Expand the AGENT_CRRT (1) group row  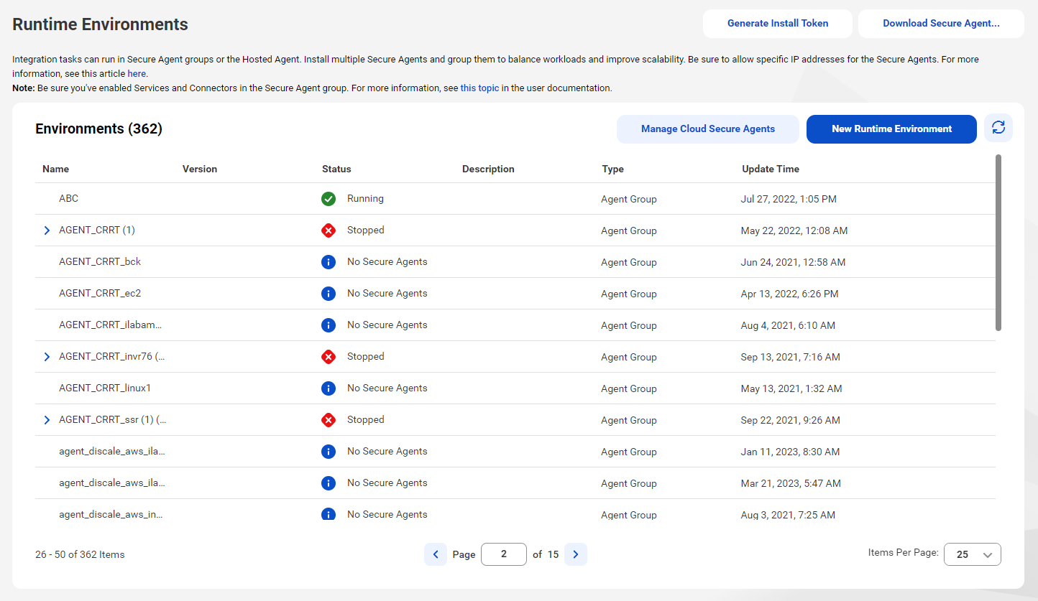[47, 230]
